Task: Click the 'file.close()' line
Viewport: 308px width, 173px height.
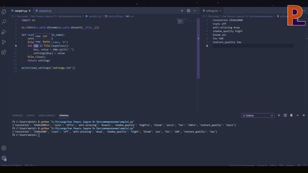Action: tap(37, 57)
